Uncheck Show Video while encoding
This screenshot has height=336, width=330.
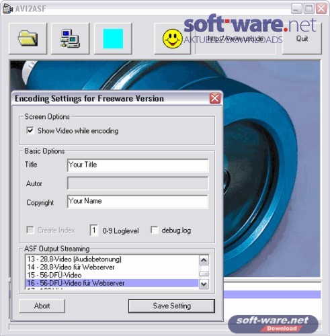click(x=30, y=130)
